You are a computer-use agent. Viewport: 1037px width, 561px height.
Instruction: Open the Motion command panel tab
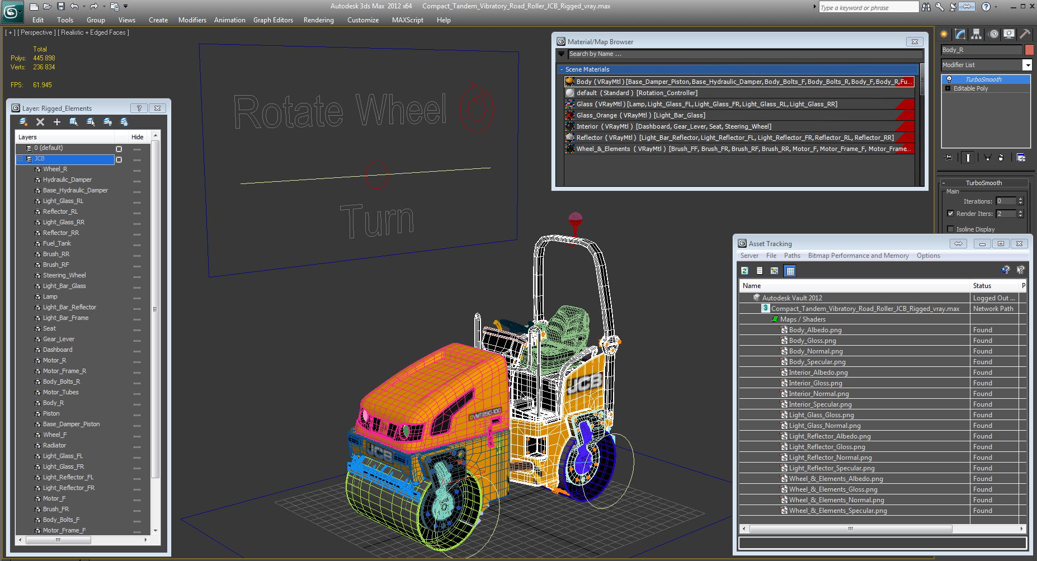993,34
